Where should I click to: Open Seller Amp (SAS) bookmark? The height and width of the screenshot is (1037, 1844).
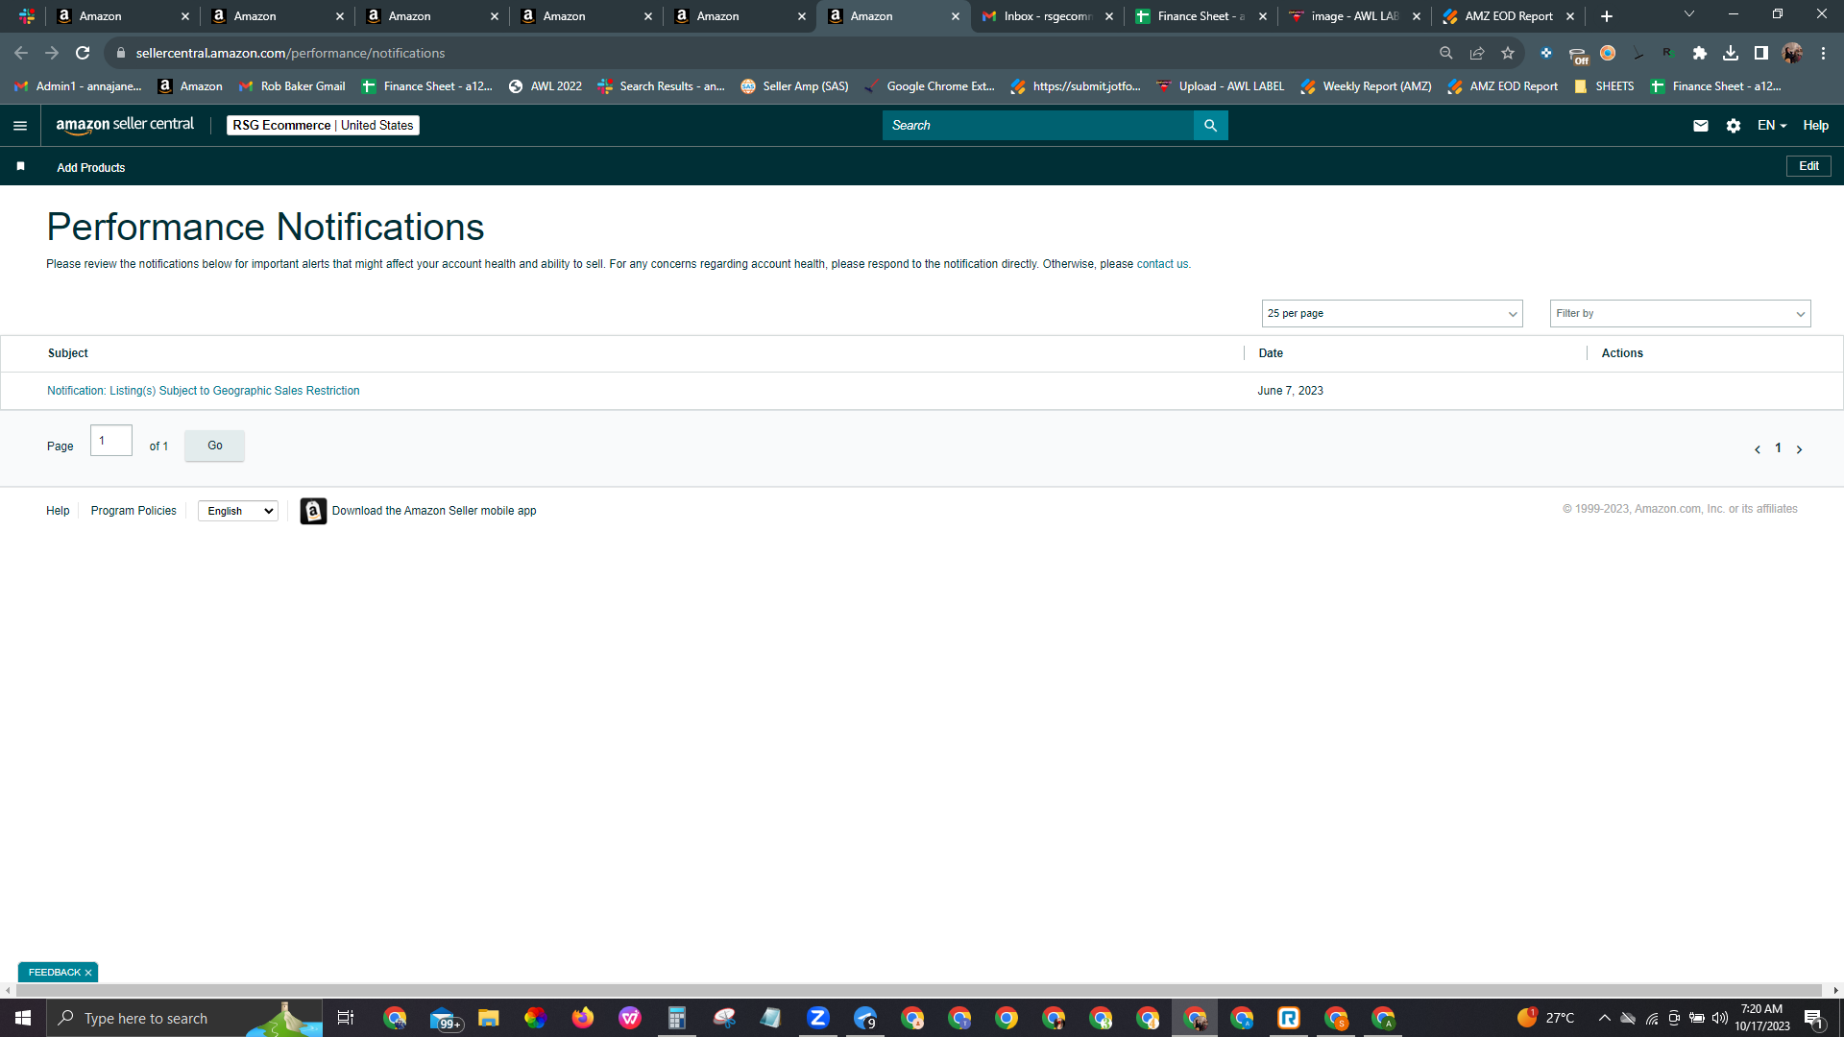pos(795,86)
